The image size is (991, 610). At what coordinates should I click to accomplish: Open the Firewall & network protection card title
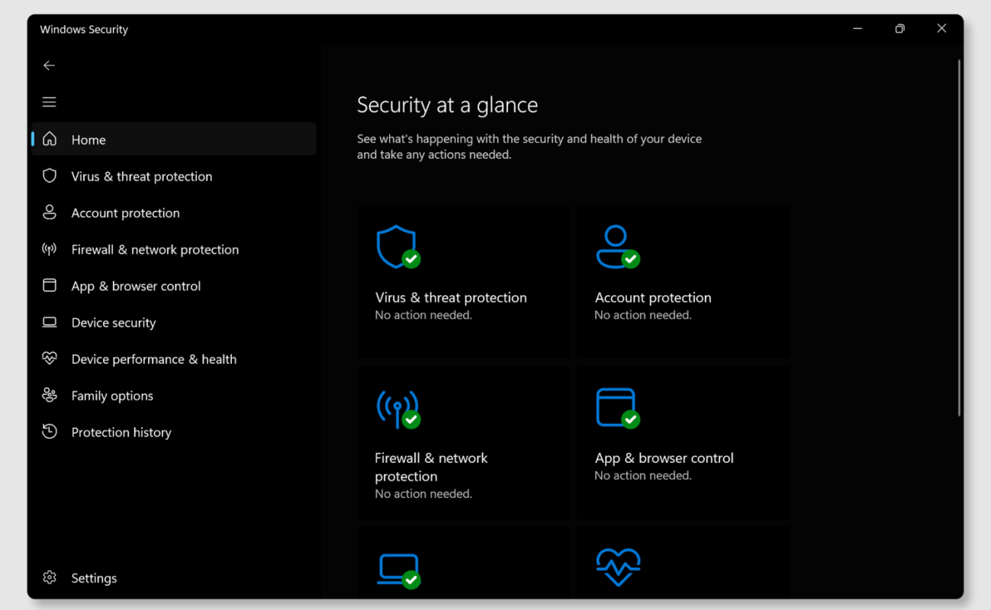[431, 467]
